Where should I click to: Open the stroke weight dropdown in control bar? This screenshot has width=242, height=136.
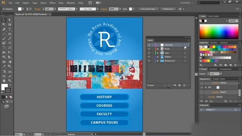[x=55, y=9]
